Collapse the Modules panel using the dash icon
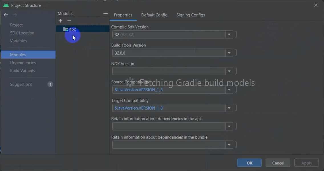Screen dimensions: 324x171 click(x=105, y=13)
